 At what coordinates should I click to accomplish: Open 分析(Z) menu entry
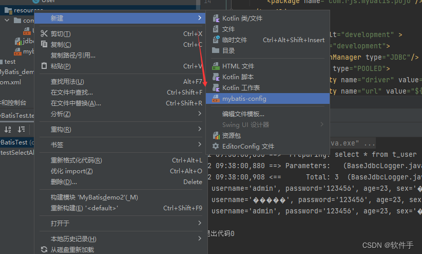coord(121,114)
